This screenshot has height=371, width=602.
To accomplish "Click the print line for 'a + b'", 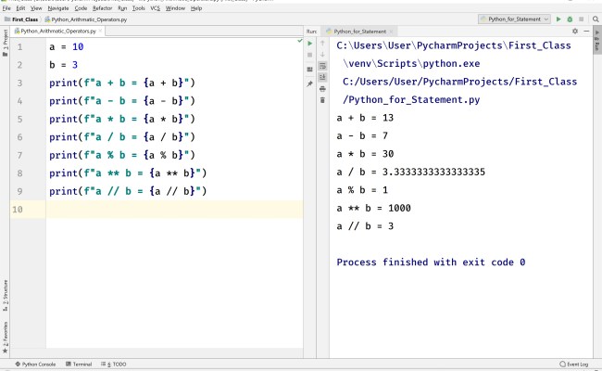I will tap(122, 83).
